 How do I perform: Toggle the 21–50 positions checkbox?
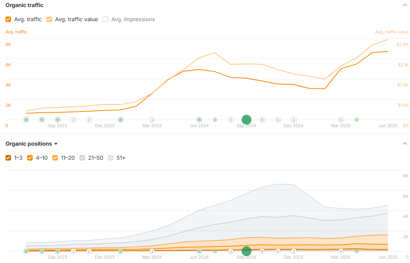point(82,158)
